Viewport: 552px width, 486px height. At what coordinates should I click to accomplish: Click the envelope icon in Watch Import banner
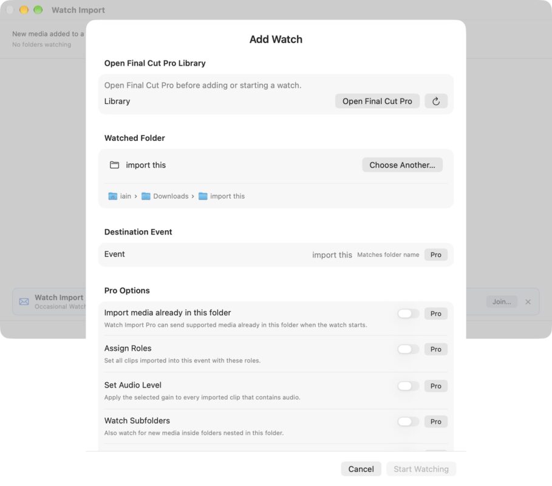point(24,301)
